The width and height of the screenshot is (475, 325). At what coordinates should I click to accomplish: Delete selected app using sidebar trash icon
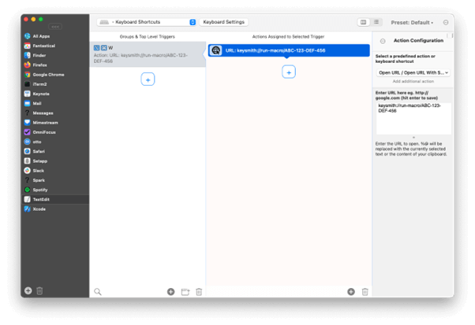pyautogui.click(x=40, y=291)
